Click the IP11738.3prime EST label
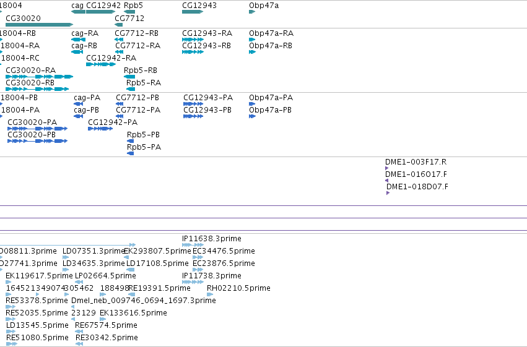The image size is (527, 347). pyautogui.click(x=212, y=276)
